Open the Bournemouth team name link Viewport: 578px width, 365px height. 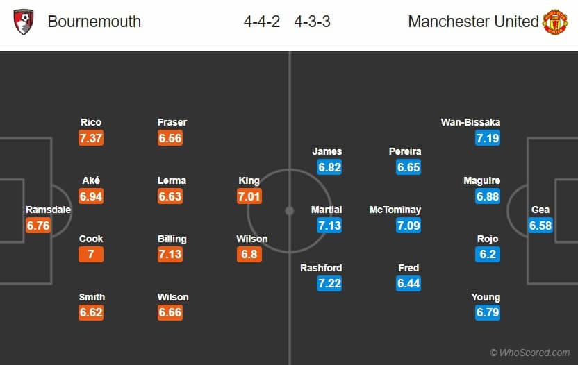(x=94, y=22)
